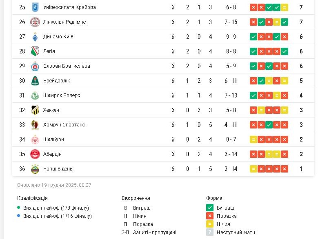Open the Брейдаблік team link

pyautogui.click(x=56, y=81)
